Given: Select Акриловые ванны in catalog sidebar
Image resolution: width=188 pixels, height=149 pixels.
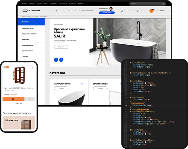Looking at the screenshot, I should coord(28,28).
